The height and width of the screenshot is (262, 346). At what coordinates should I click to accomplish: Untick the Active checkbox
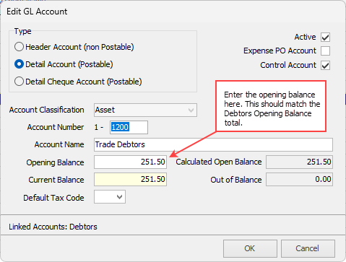point(325,38)
